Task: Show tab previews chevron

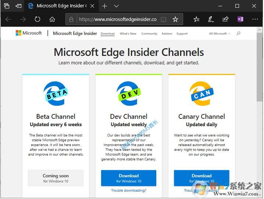Action: click(x=116, y=6)
